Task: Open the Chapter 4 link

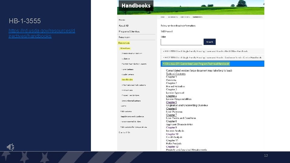Action: click(x=171, y=96)
